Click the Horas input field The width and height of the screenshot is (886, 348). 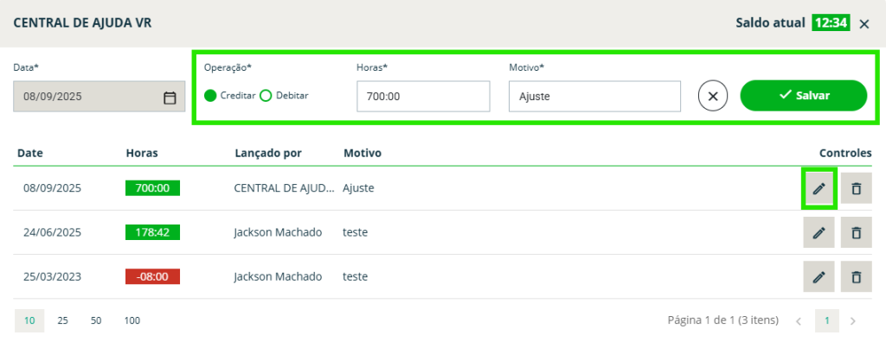pos(423,97)
